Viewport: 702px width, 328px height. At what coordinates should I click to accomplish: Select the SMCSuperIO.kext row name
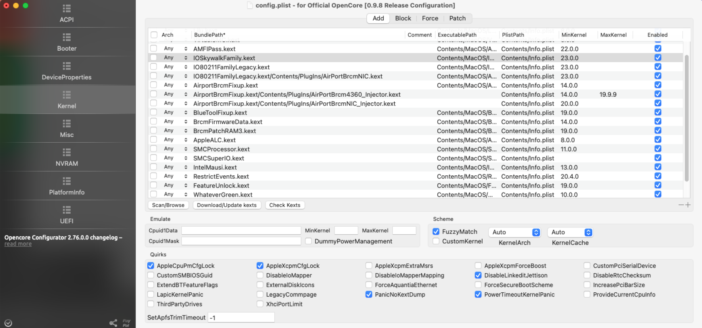point(219,158)
